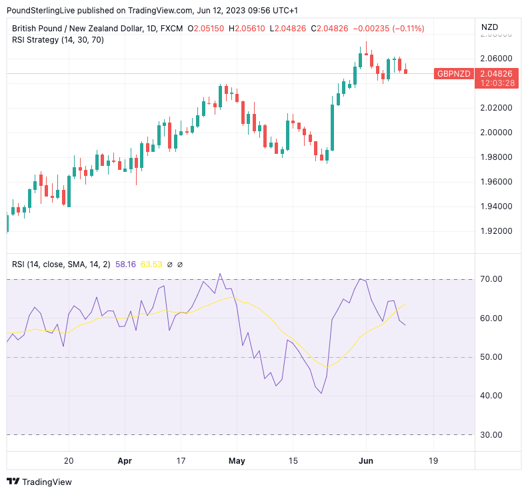Viewport: 528px width, 493px height.
Task: Open the RSI (14, close, SMA, 14, 2) legend
Action: click(x=62, y=264)
